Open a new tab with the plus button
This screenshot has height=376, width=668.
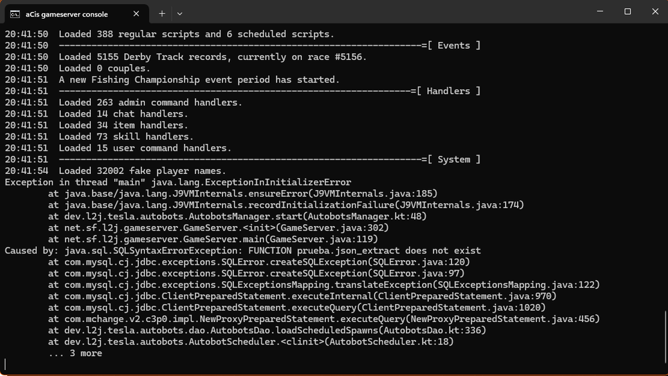162,13
